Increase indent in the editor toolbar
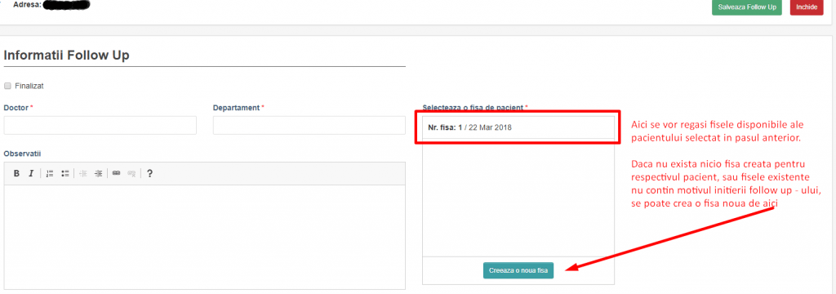The image size is (836, 294). [98, 173]
